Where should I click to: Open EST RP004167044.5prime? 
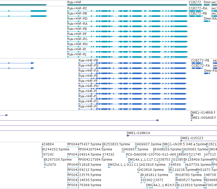pyautogui.click(x=95, y=149)
